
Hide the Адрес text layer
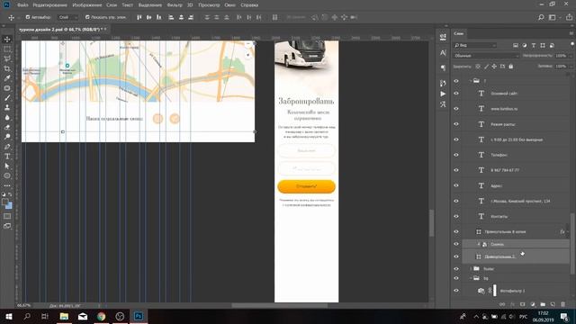coord(456,185)
